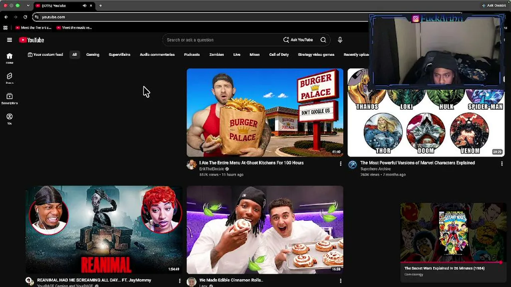Go to Home in the sidebar

pos(10,58)
